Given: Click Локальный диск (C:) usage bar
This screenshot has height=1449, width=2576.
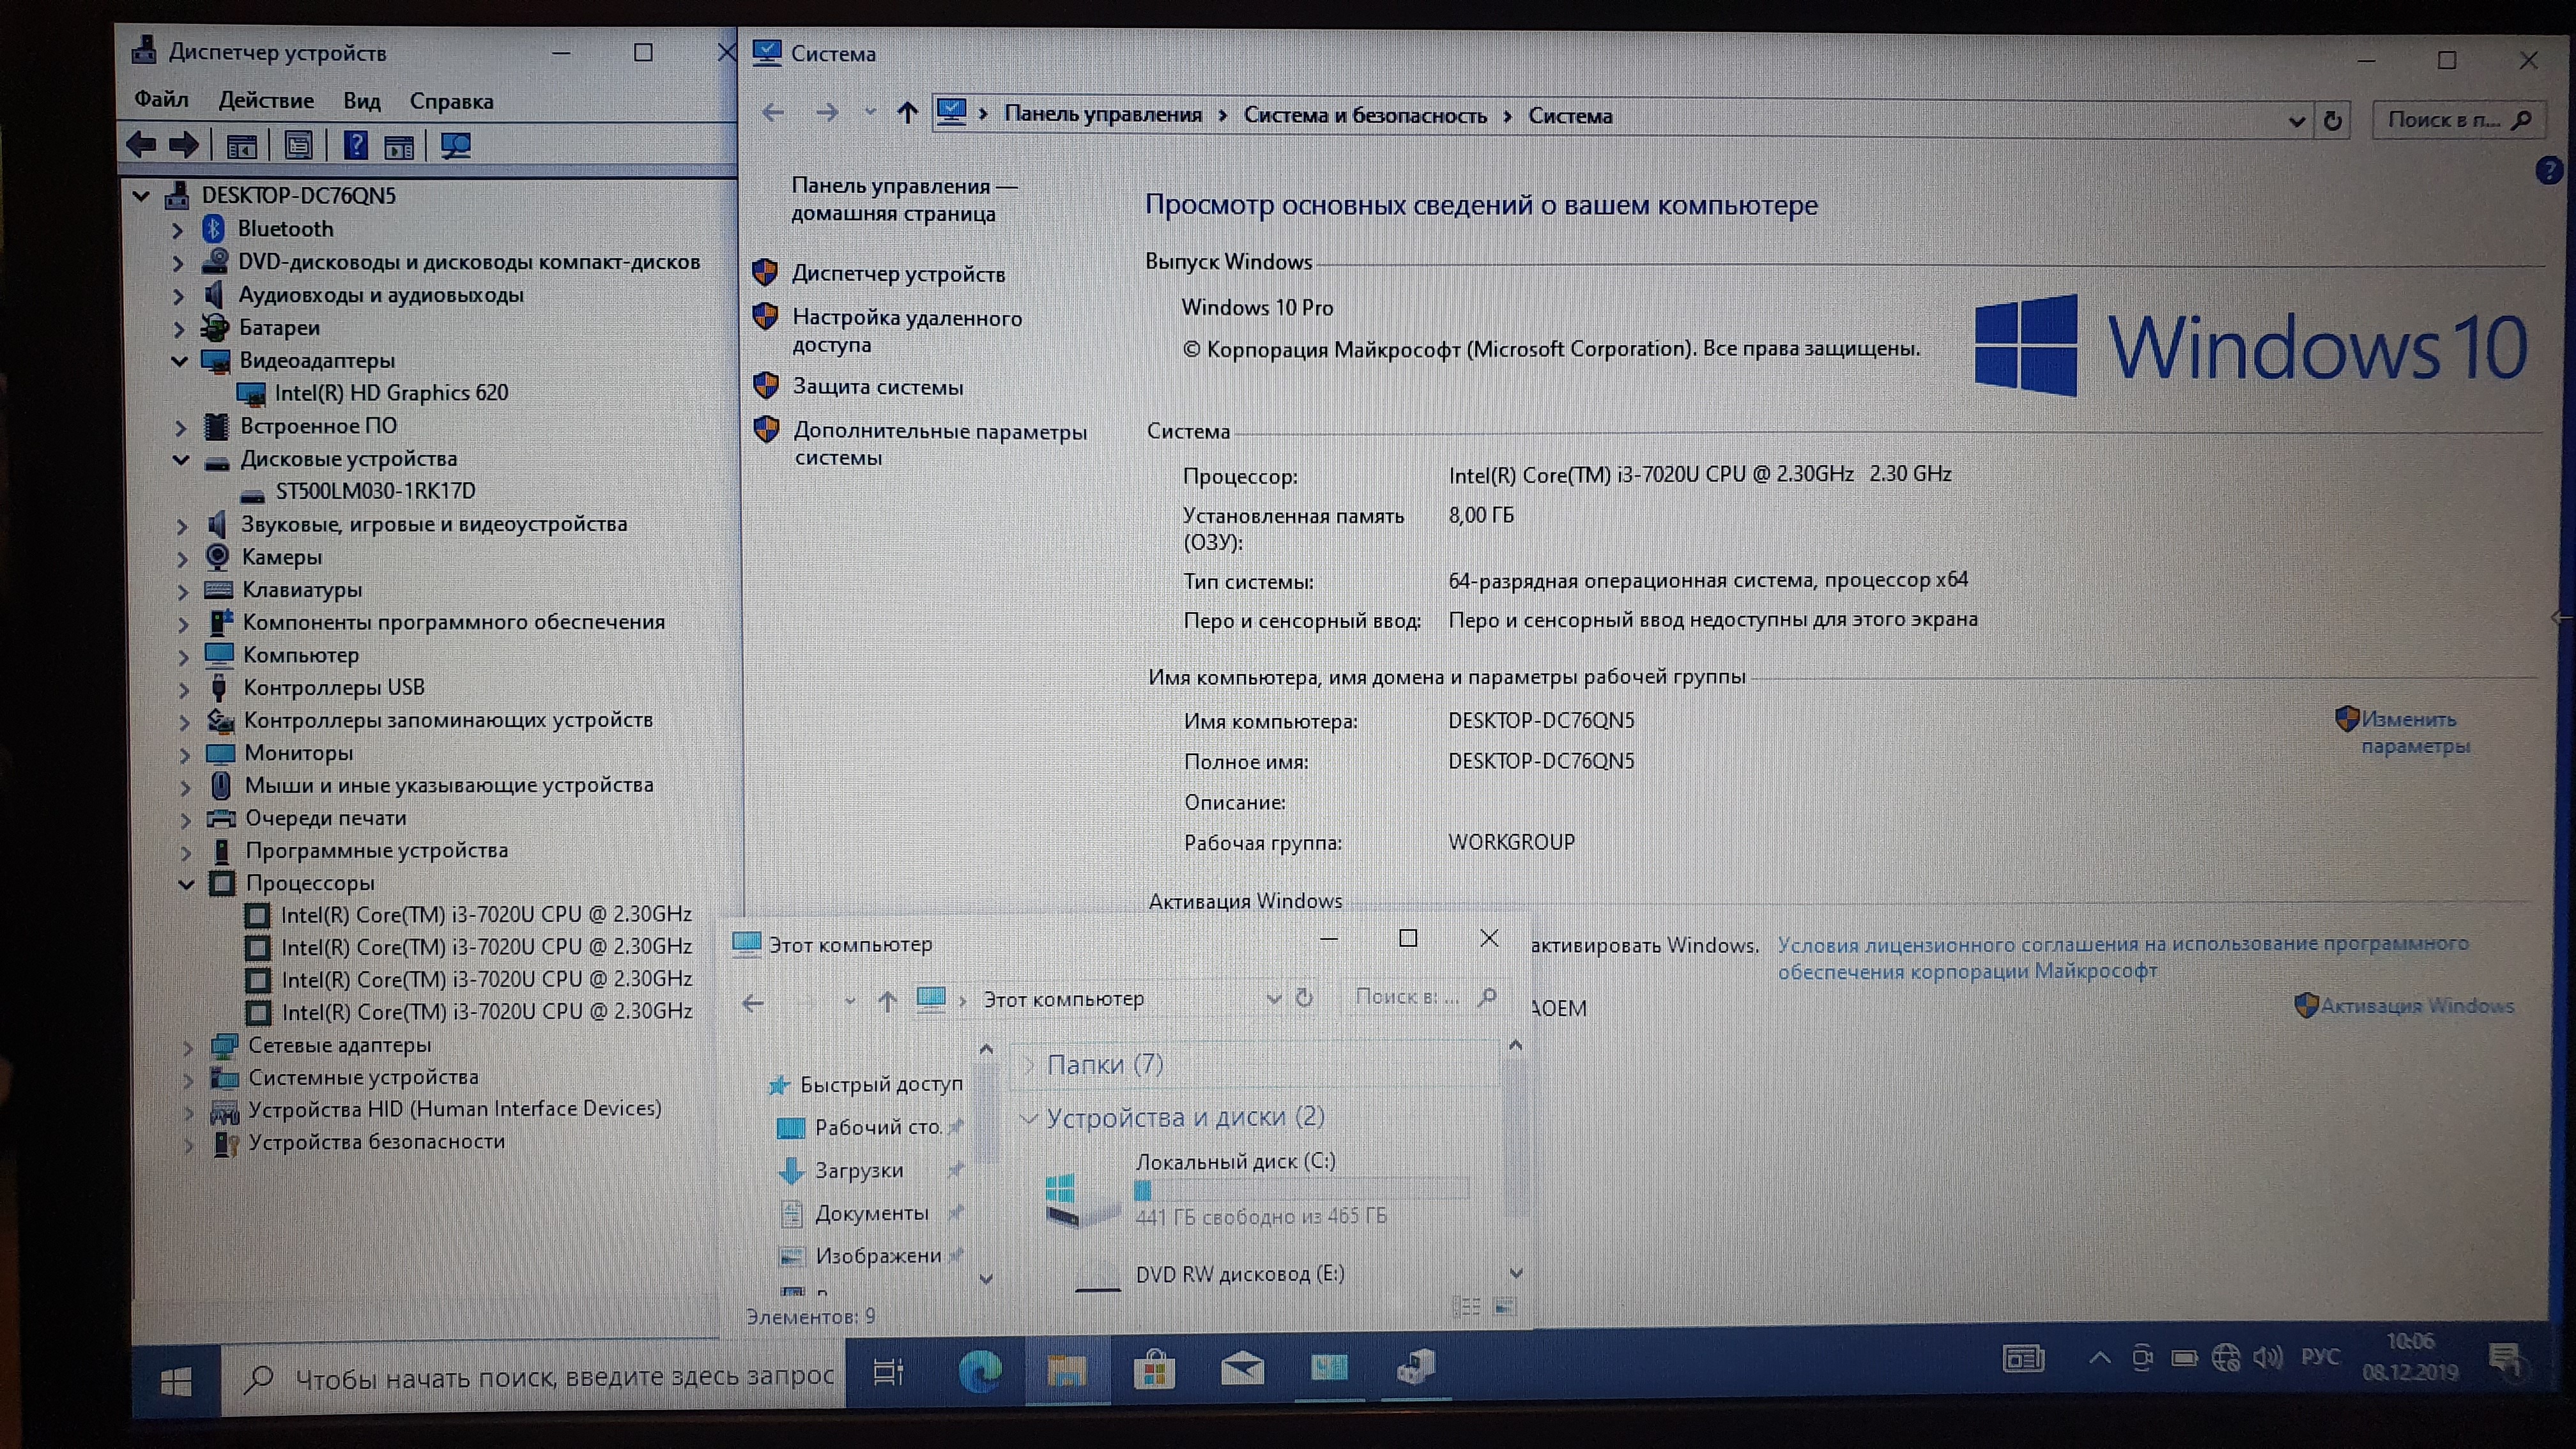Looking at the screenshot, I should pyautogui.click(x=1300, y=1189).
